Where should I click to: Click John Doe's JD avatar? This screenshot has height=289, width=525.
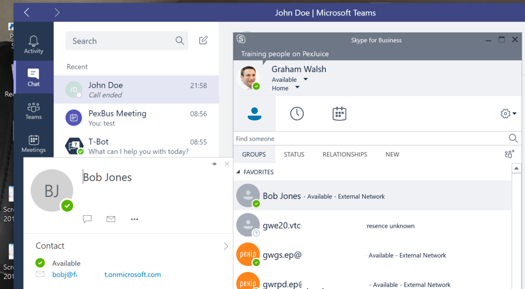(74, 90)
